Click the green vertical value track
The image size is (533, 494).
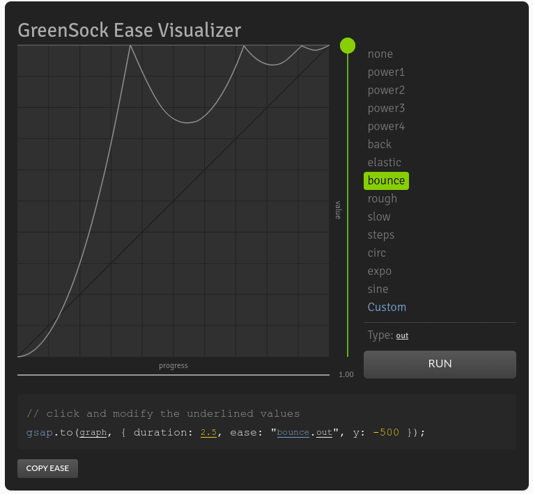tap(348, 204)
